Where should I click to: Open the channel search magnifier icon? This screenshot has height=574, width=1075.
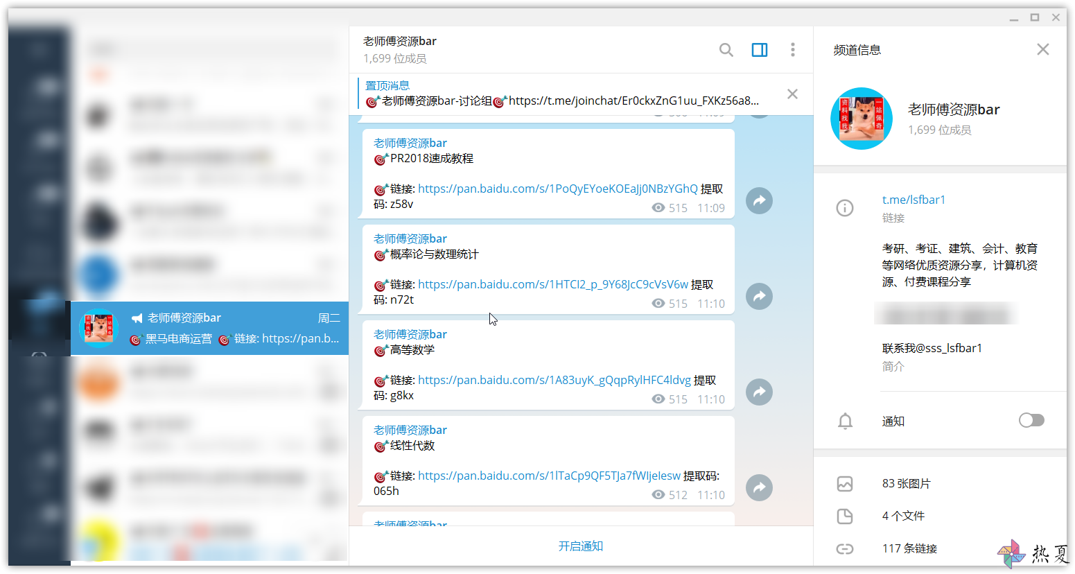pos(726,50)
